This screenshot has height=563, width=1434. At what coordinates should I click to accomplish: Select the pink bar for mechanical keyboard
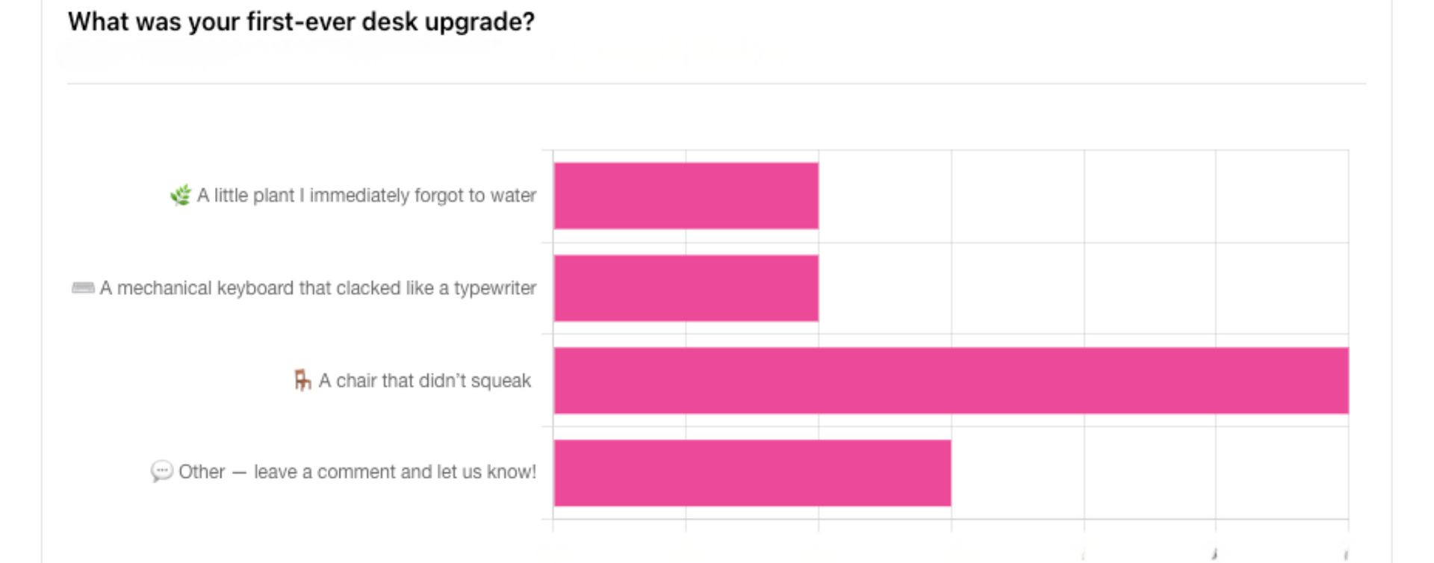(686, 288)
